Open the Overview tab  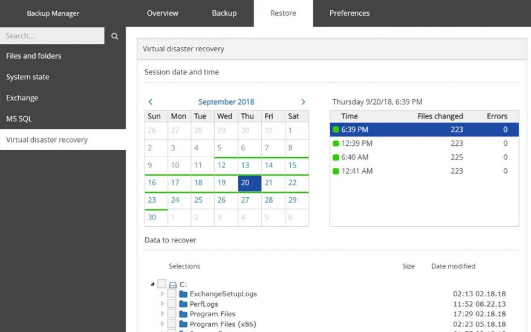162,13
